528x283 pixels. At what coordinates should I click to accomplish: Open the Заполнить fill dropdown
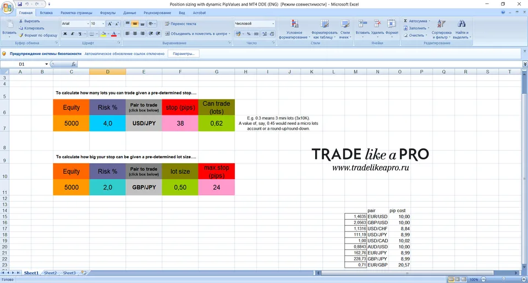[x=417, y=28]
